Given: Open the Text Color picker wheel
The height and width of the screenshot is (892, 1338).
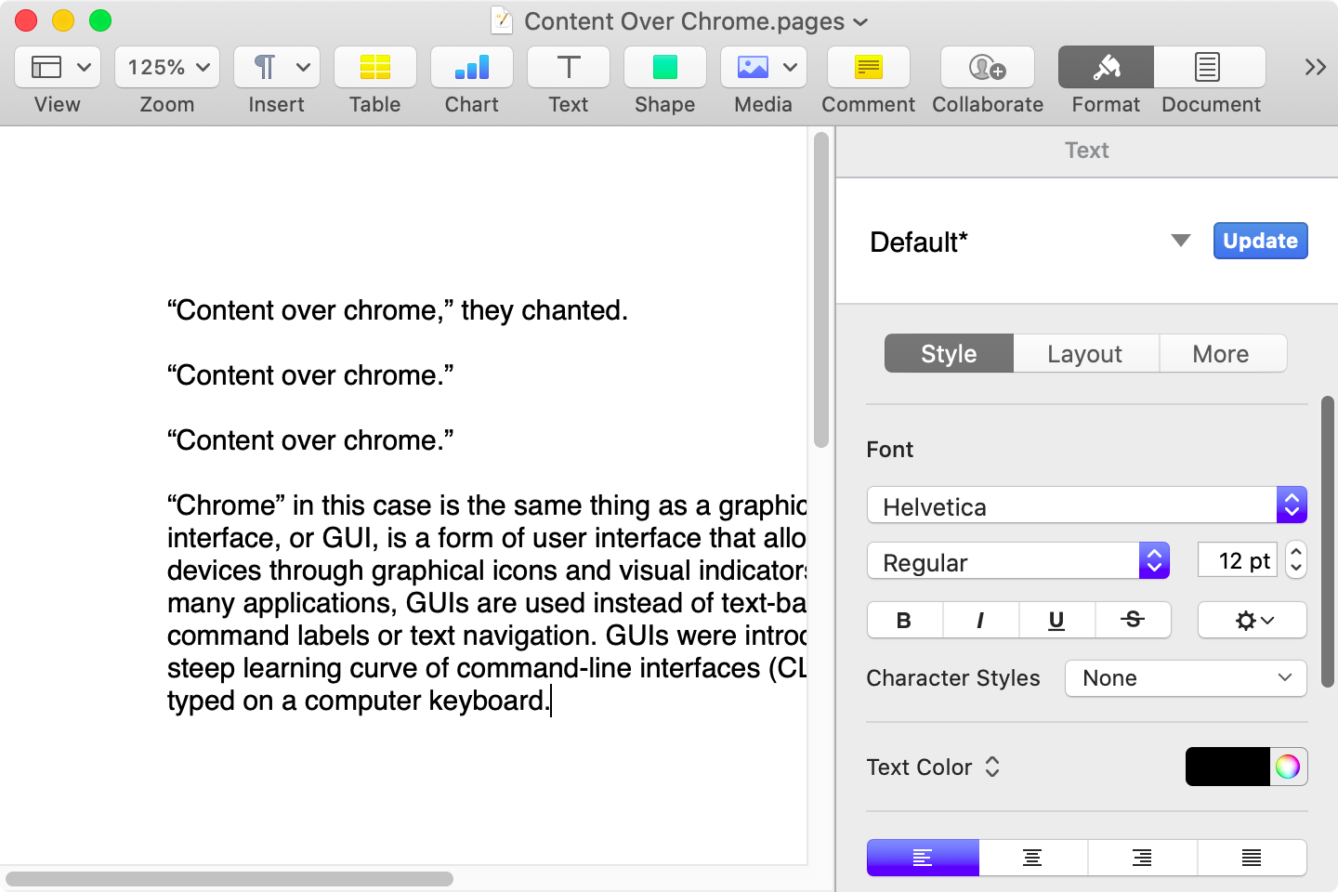Looking at the screenshot, I should (x=1288, y=767).
